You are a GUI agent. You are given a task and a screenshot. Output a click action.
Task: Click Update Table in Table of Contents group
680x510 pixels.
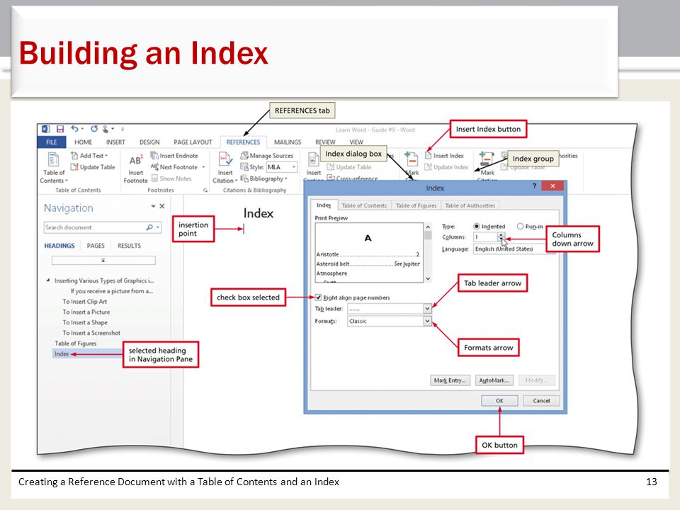coord(93,167)
